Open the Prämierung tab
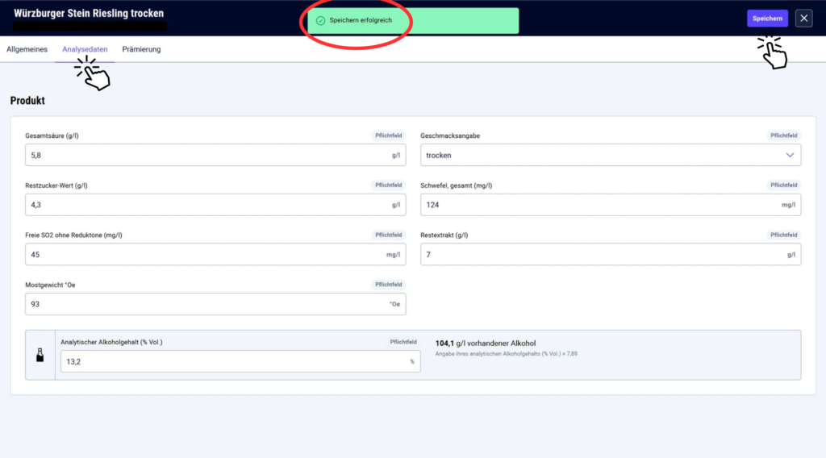826x458 pixels. 141,49
